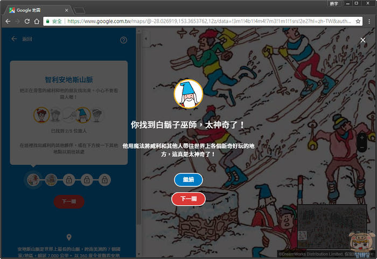377x259 pixels.
Task: Click the red 下一關 button in dialog
Action: coord(188,199)
